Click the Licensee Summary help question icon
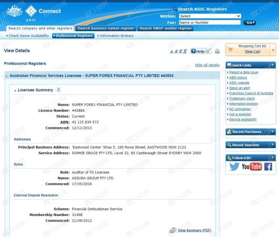Viewport: 279px width, 237px height. [59, 89]
